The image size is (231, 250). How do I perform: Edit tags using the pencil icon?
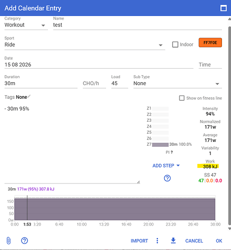tap(29, 96)
